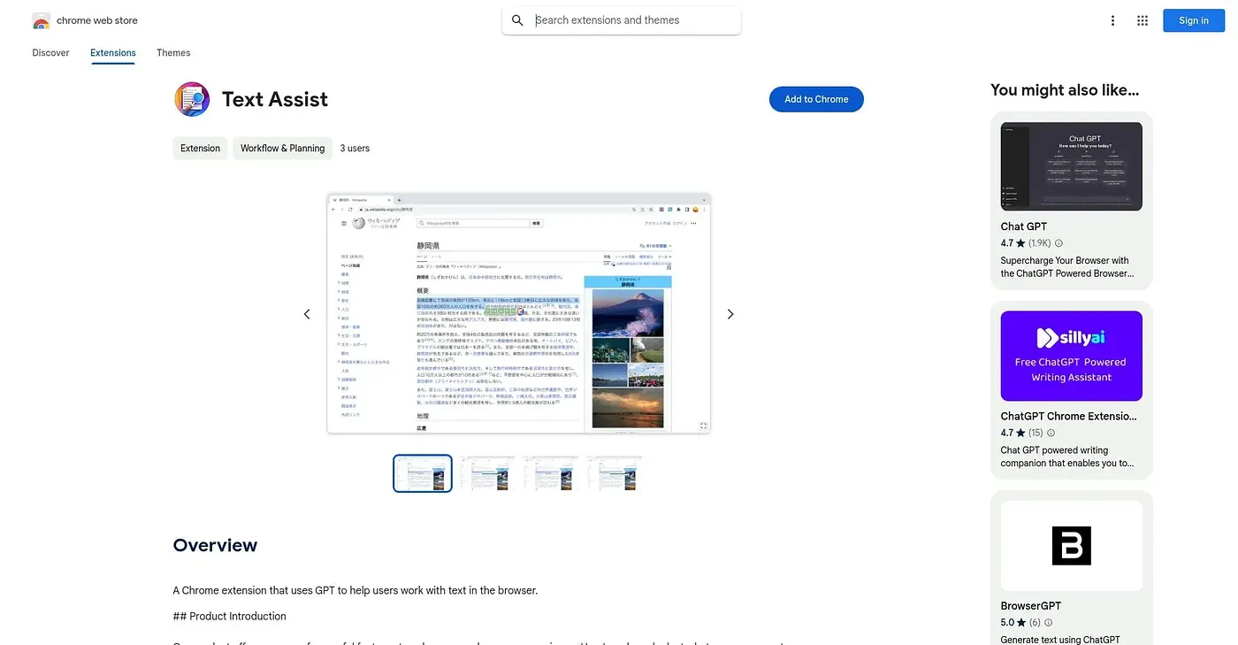Click the '## Product Introduction' text
Screen dimensions: 1238x645
(x=230, y=616)
